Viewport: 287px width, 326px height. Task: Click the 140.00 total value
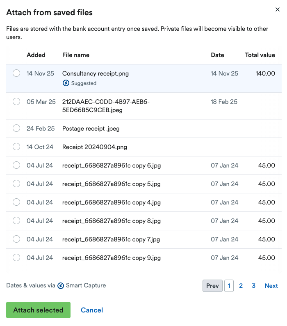265,73
